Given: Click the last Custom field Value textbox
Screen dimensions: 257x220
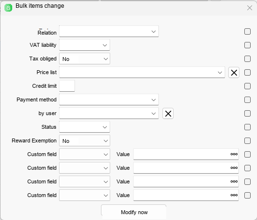Looking at the screenshot, I should pos(186,195).
